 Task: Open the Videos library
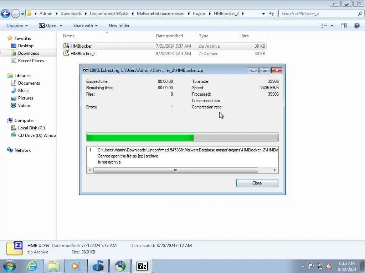(x=24, y=105)
